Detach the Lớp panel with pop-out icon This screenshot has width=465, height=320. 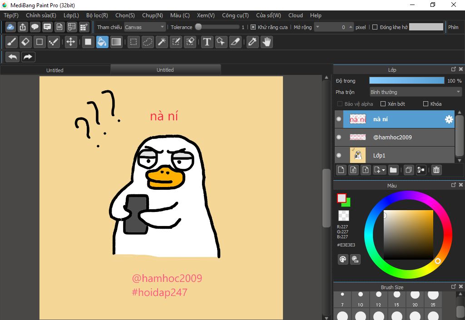click(x=453, y=69)
